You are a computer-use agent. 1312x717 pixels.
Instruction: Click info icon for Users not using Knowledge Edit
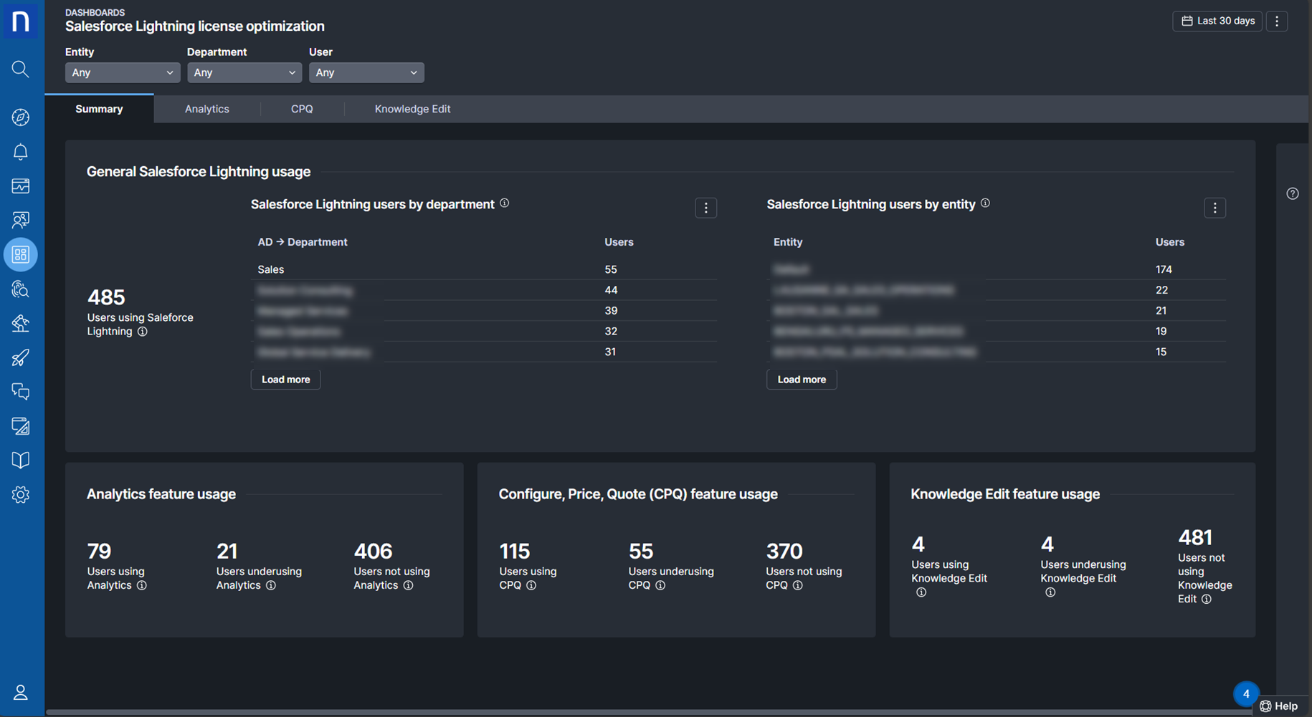(1207, 600)
